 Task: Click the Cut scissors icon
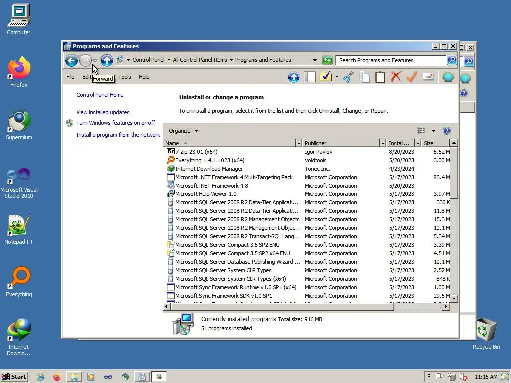(x=348, y=77)
